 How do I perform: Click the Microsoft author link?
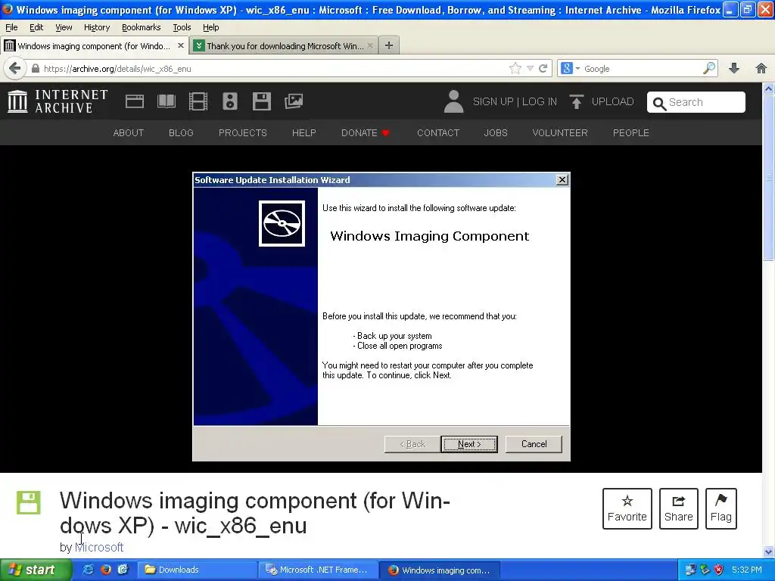point(99,547)
